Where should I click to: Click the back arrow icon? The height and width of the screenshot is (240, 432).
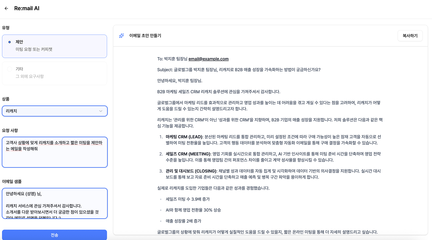click(x=6, y=8)
